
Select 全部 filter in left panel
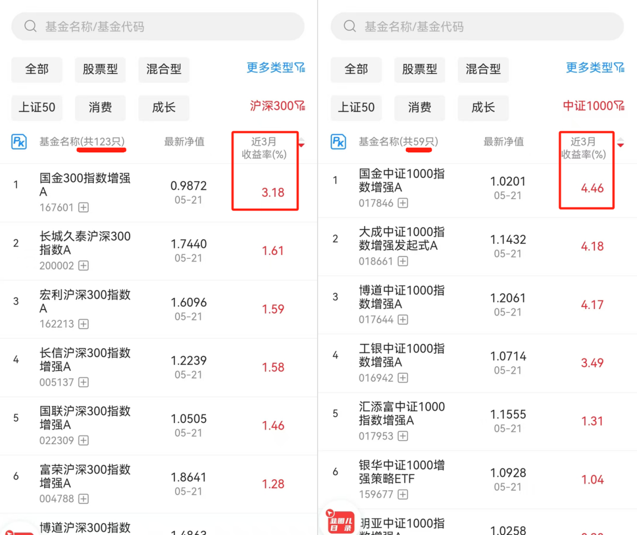pyautogui.click(x=37, y=70)
